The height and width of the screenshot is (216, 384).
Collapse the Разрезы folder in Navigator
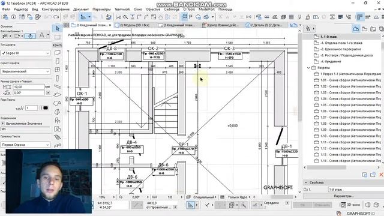(308, 68)
